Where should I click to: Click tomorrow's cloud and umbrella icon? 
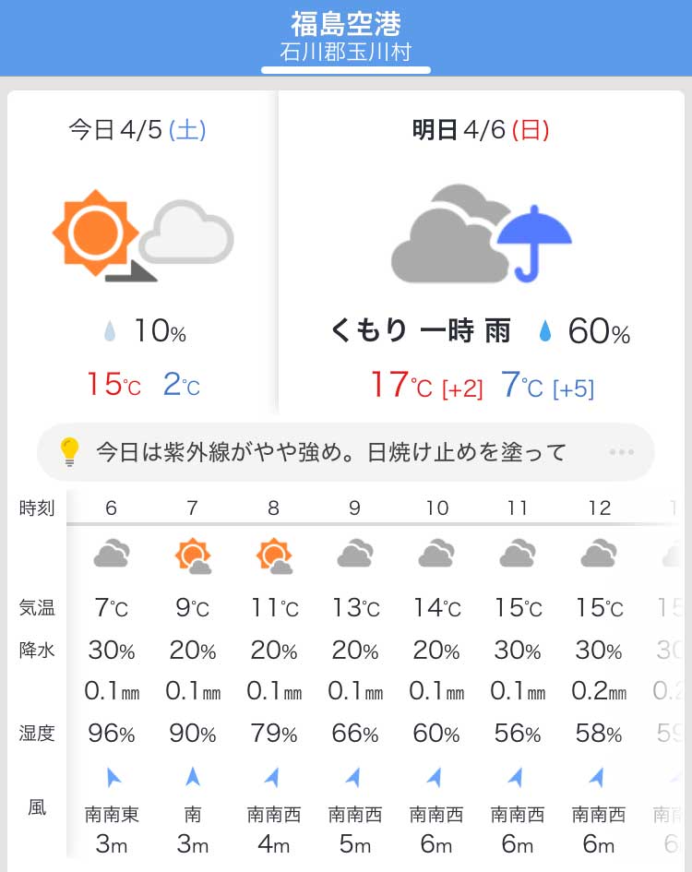(482, 233)
